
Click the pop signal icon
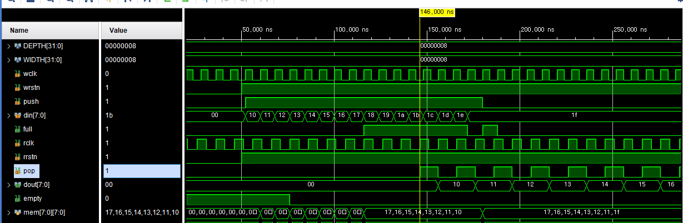[18, 171]
